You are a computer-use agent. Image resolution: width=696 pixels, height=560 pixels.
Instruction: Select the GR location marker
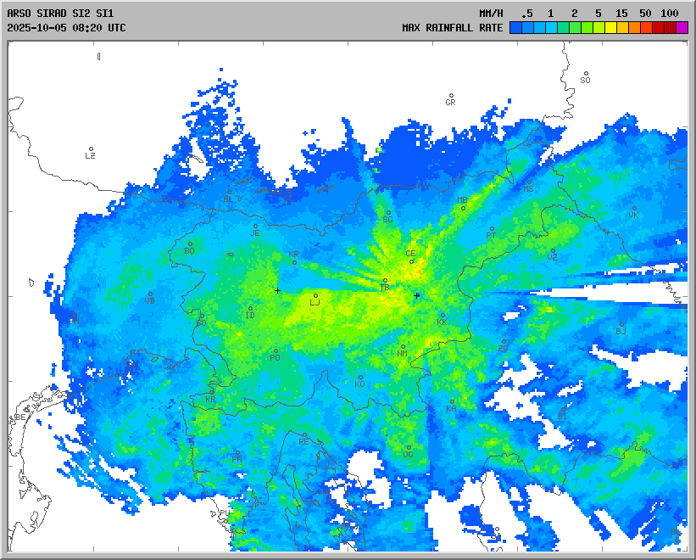click(x=451, y=96)
